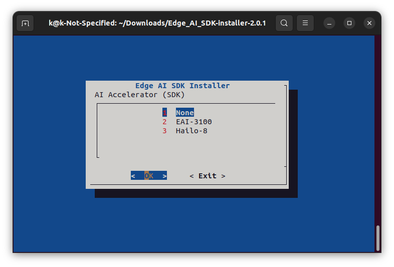Click the Edge AI SDK Installer title
Image resolution: width=394 pixels, height=267 pixels.
(182, 86)
